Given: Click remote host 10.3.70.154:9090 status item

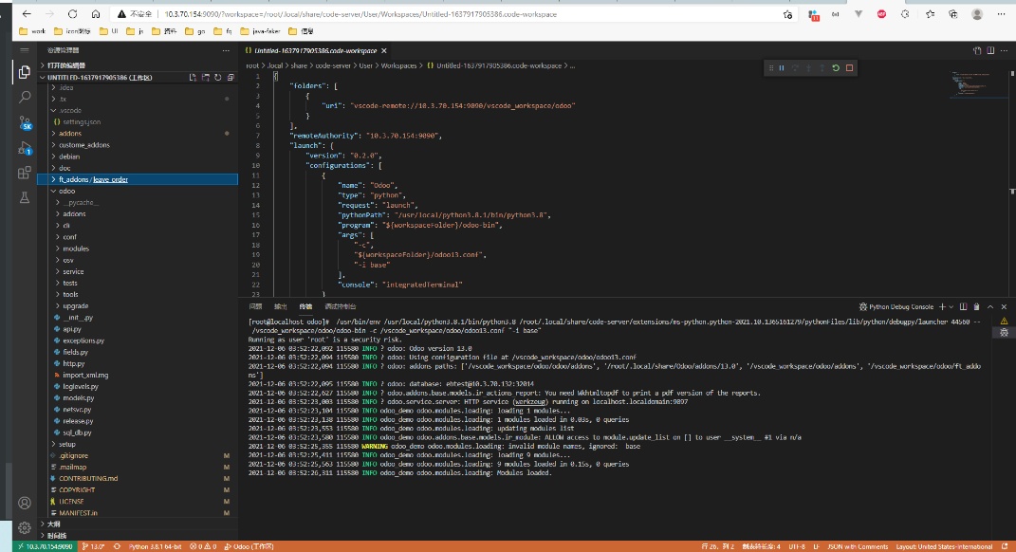Looking at the screenshot, I should click(x=44, y=546).
